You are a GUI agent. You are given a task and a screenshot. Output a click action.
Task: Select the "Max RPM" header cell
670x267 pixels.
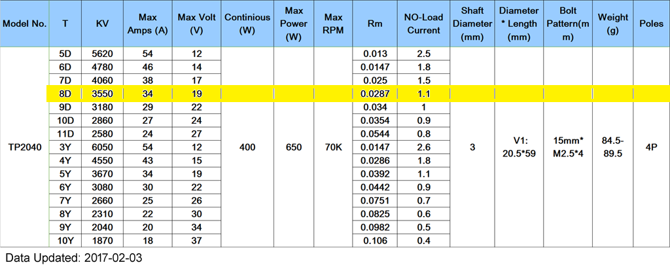[x=333, y=24]
